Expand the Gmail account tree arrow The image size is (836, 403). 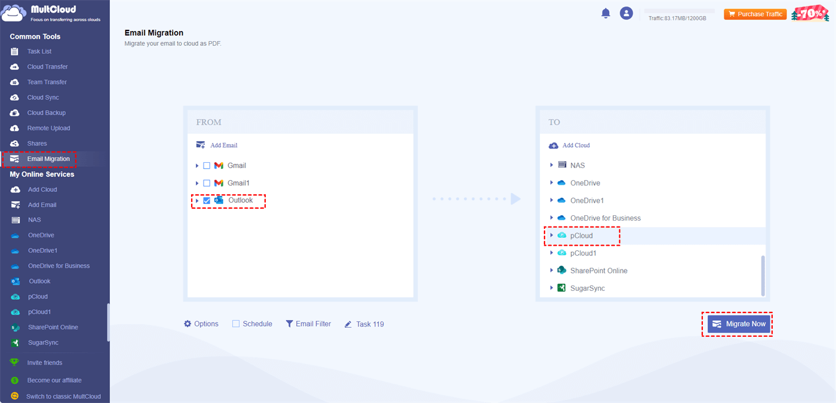[x=197, y=166]
